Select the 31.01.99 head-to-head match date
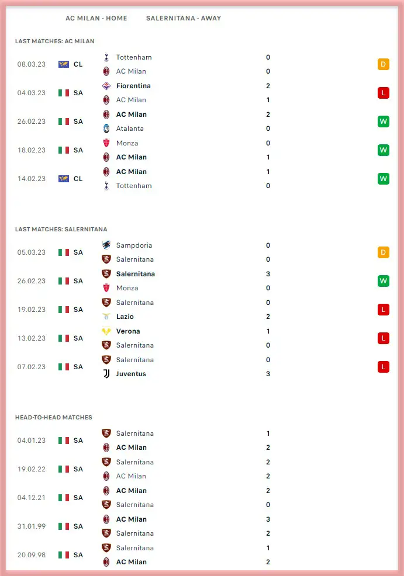Screen dimensions: 404x576 33,526
